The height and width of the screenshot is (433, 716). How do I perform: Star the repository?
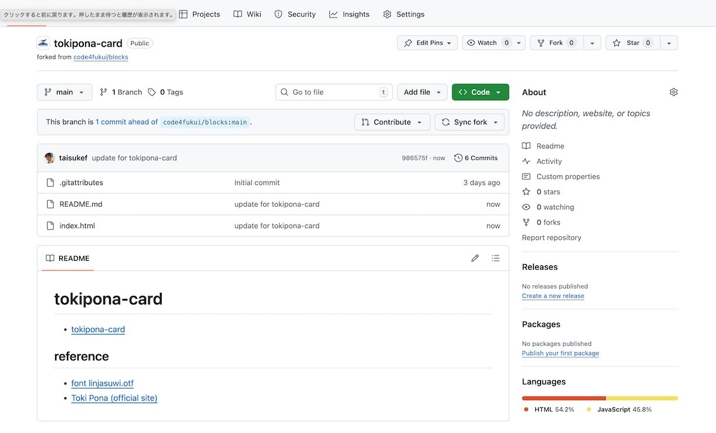(633, 43)
